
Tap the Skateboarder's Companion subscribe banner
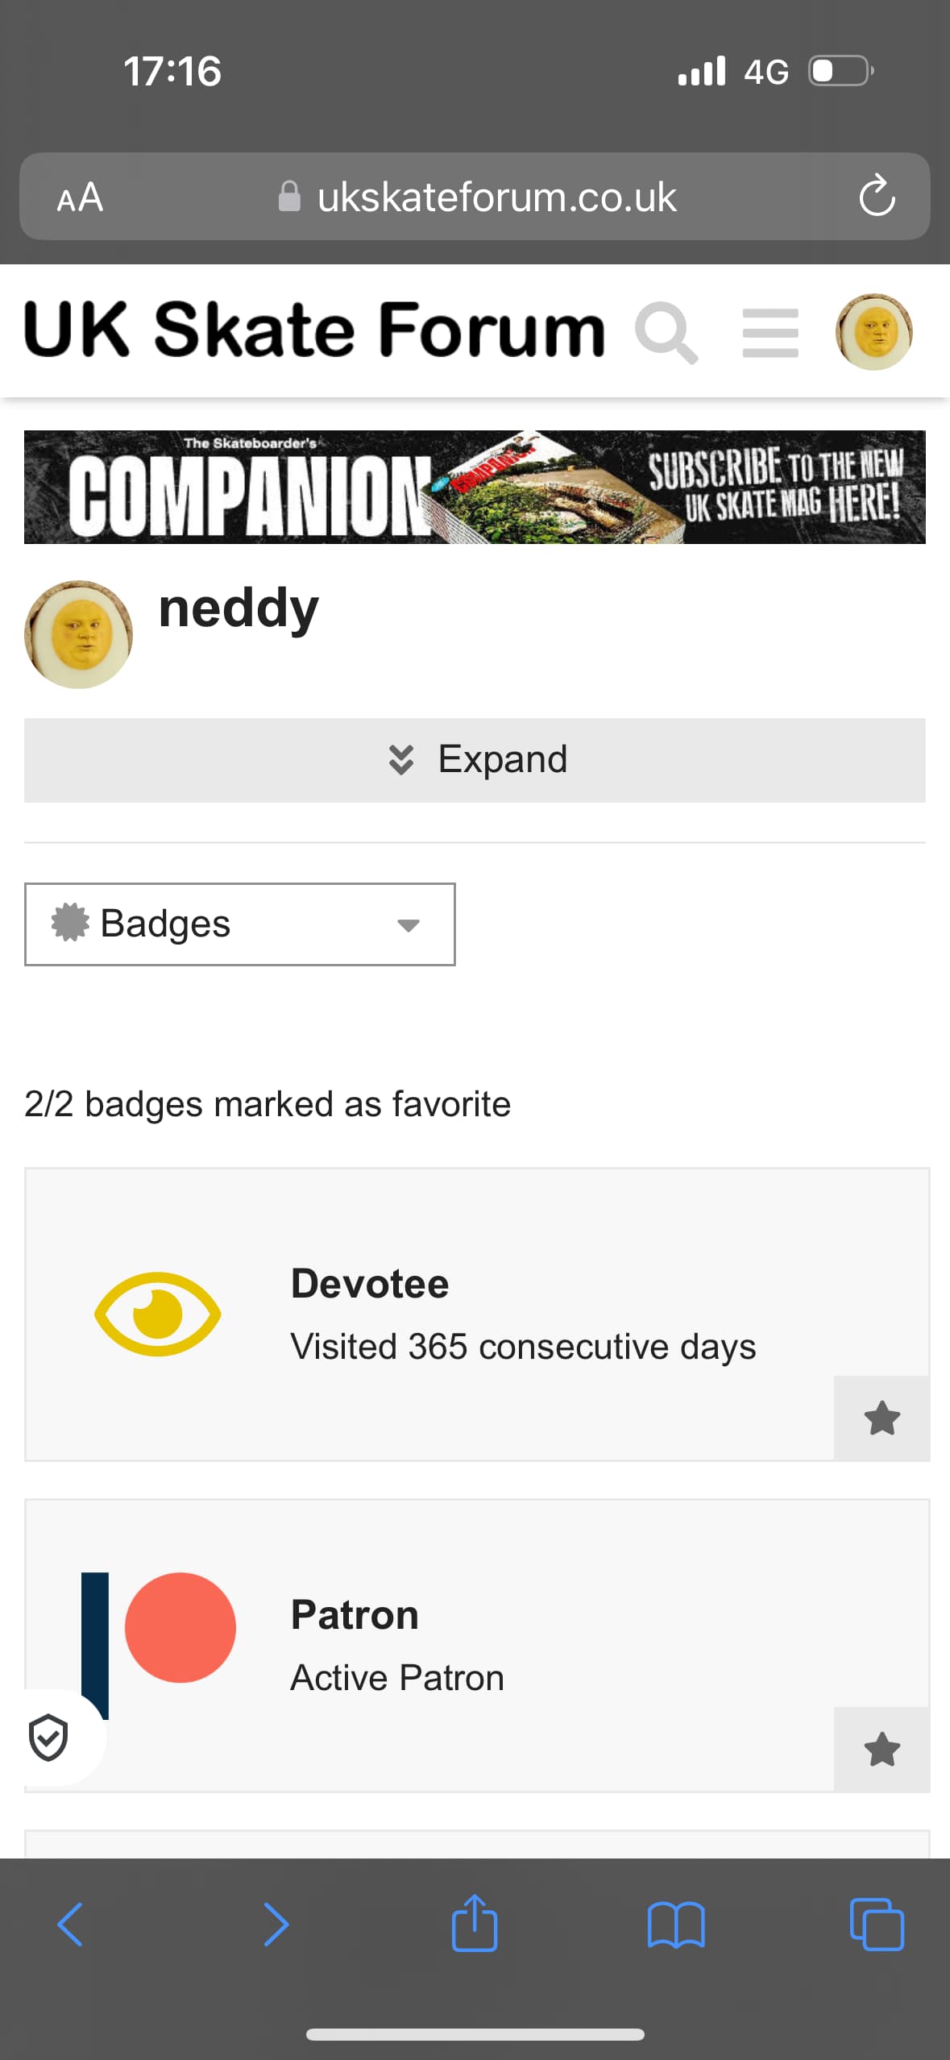tap(475, 487)
